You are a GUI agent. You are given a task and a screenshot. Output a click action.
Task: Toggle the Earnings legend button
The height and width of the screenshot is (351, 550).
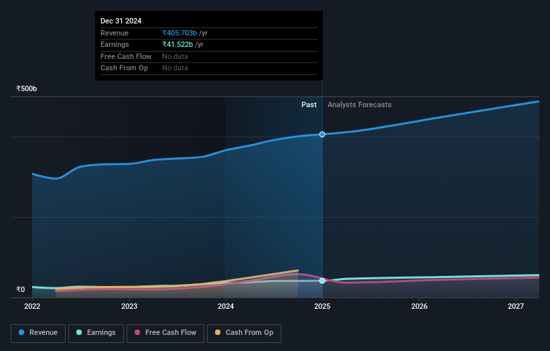(x=96, y=333)
